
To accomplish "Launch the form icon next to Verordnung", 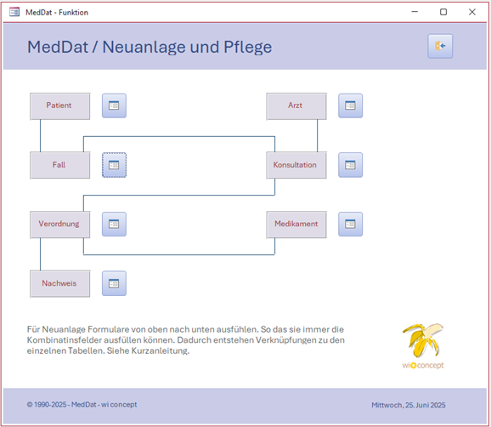I will (x=114, y=224).
